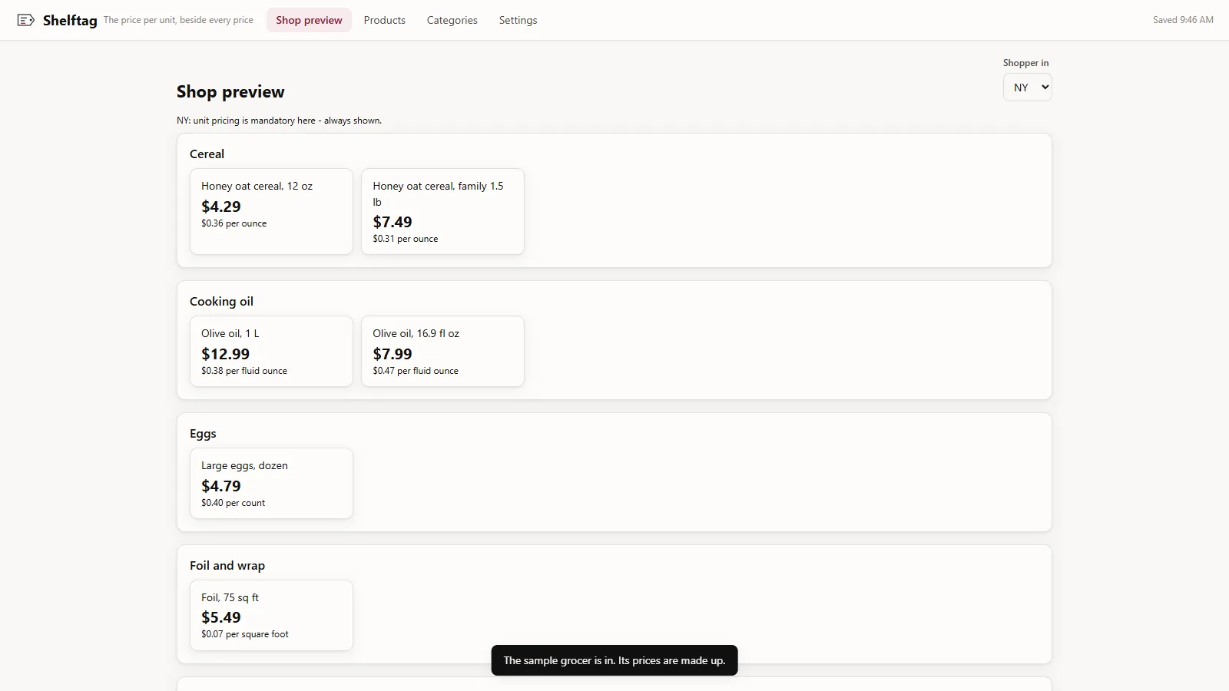This screenshot has height=691, width=1229.
Task: Click the $7.99 olive oil price
Action: click(392, 354)
